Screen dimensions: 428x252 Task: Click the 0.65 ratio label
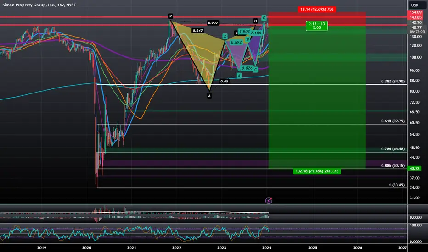pyautogui.click(x=225, y=81)
